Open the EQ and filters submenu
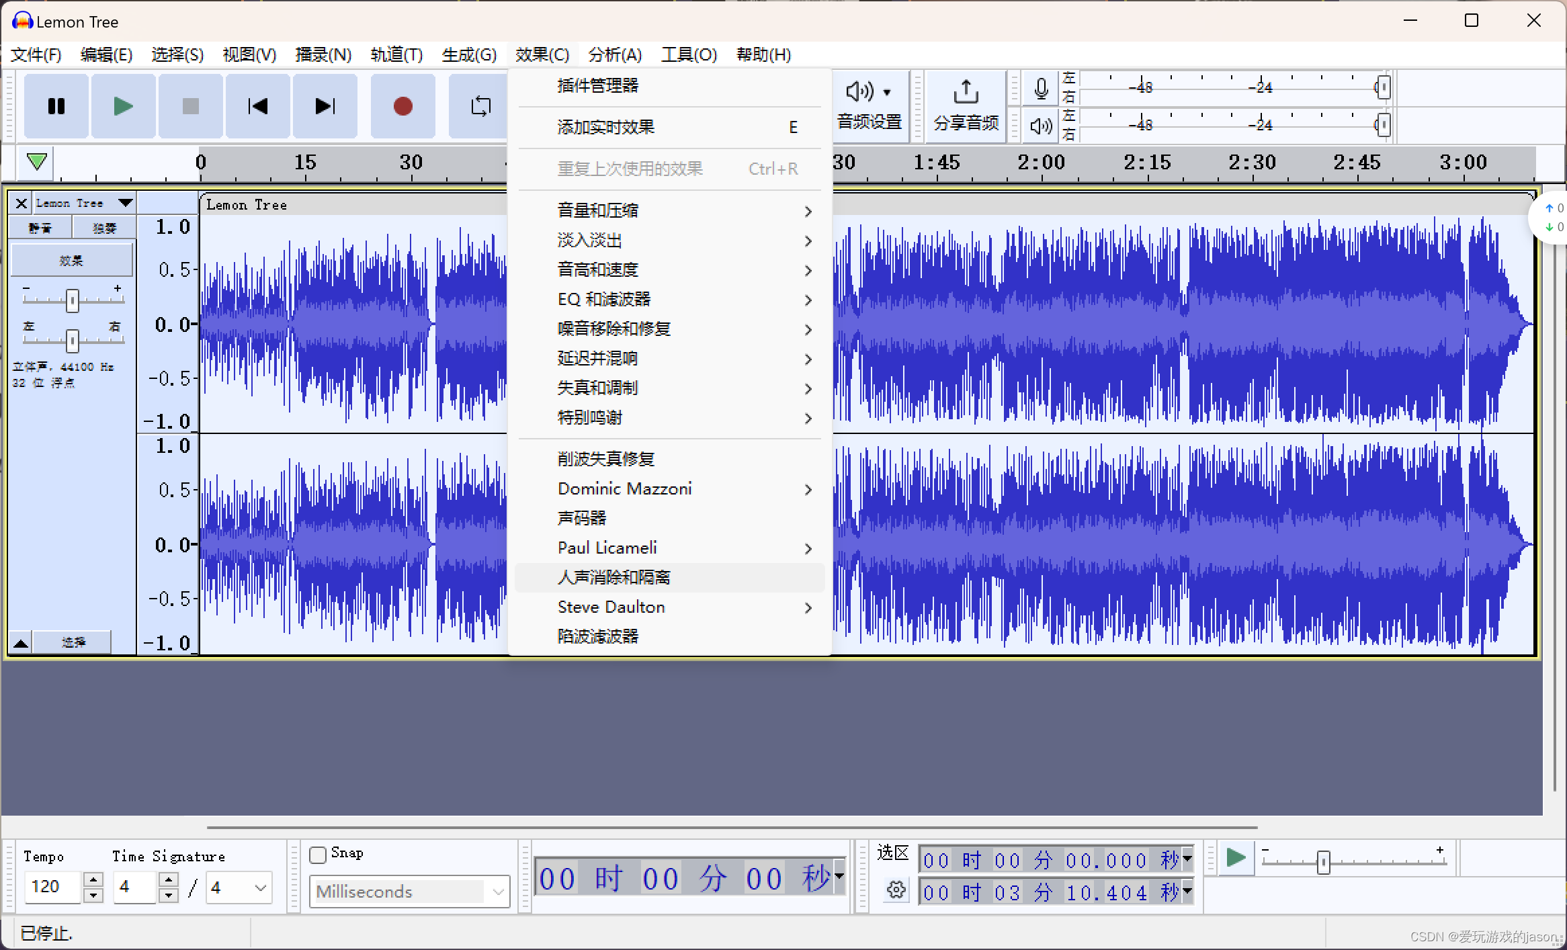This screenshot has width=1567, height=950. 603,299
